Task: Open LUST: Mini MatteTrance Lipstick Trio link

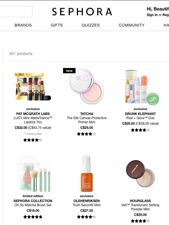Action: [33, 120]
